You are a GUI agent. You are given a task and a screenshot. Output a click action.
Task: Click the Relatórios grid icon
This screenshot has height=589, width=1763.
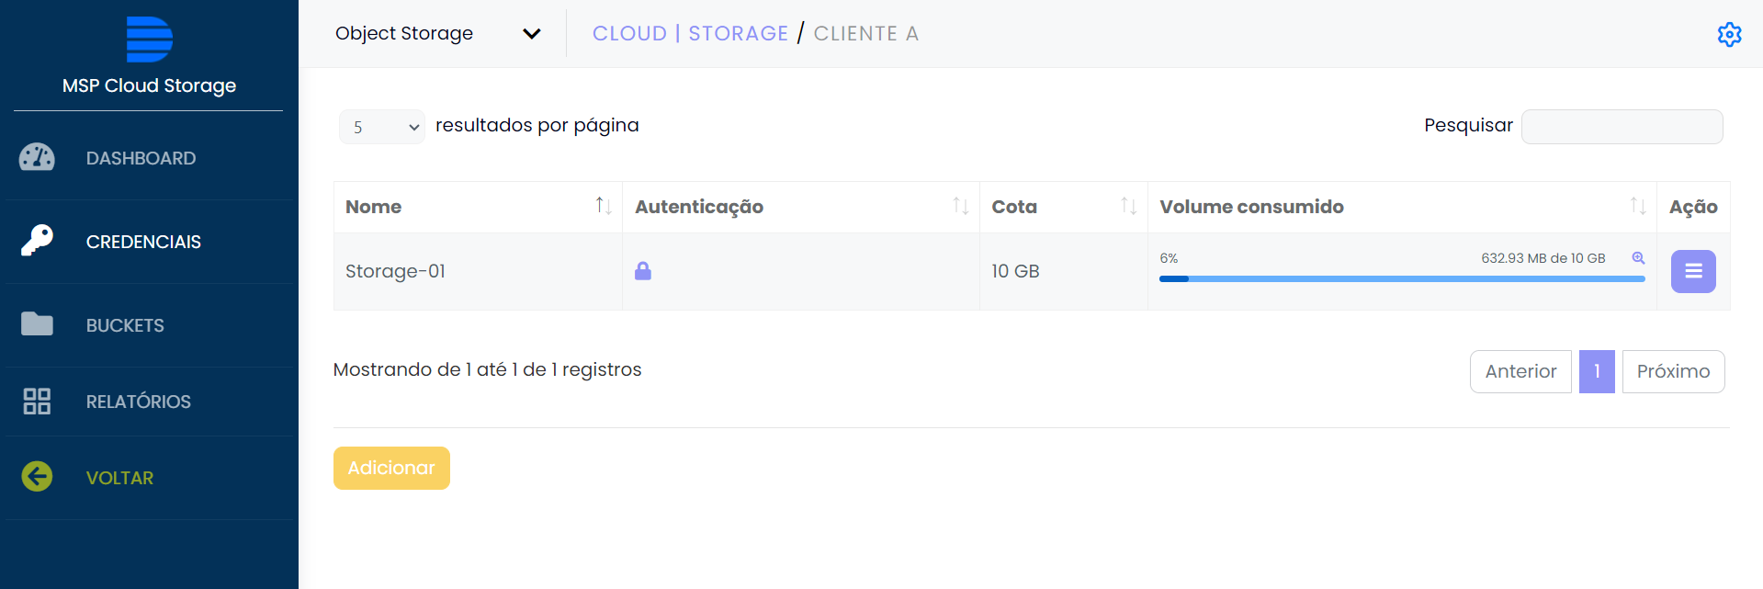coord(37,402)
